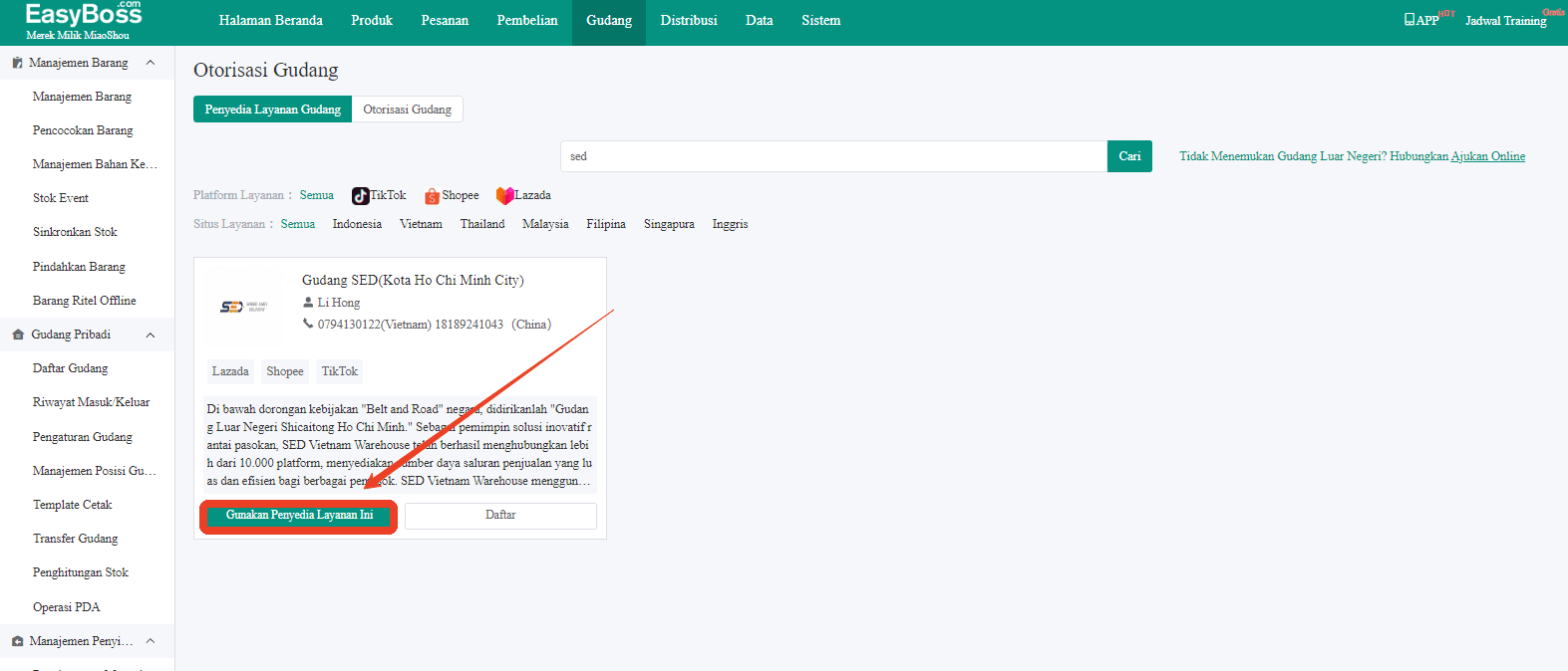Image resolution: width=1568 pixels, height=671 pixels.
Task: Switch to Penyedia Layanan Gudang tab
Action: 272,110
